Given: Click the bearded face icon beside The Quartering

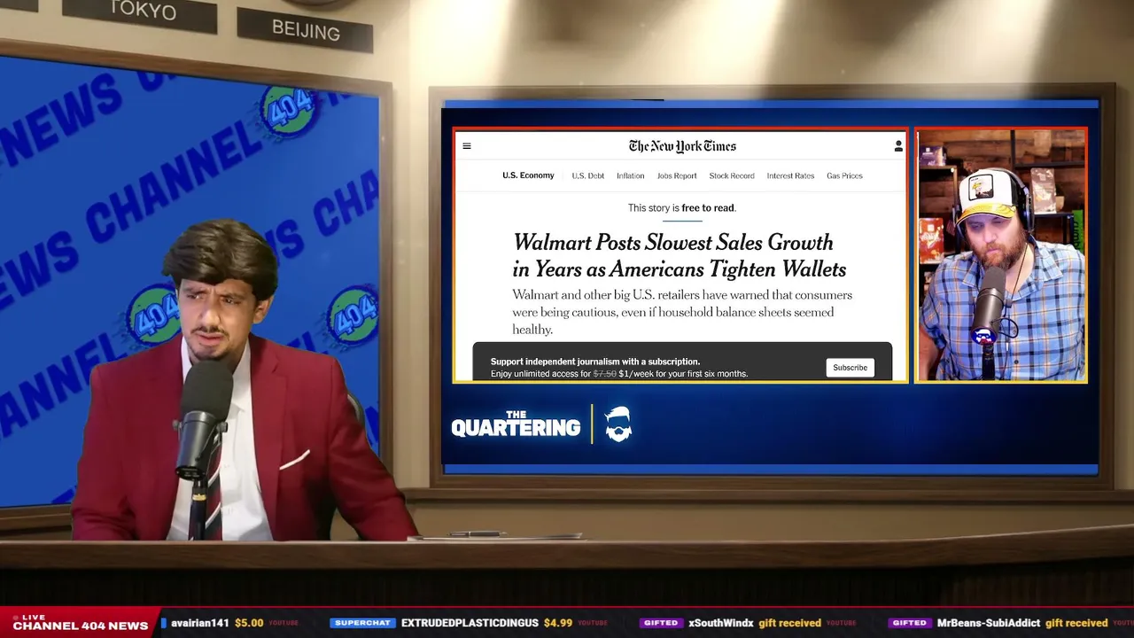Looking at the screenshot, I should tap(618, 424).
